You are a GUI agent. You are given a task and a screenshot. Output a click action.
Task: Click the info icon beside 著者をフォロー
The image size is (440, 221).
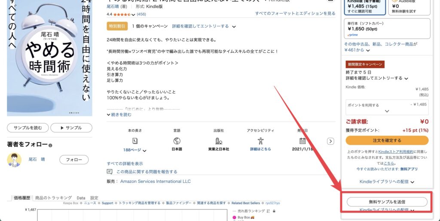(50, 146)
